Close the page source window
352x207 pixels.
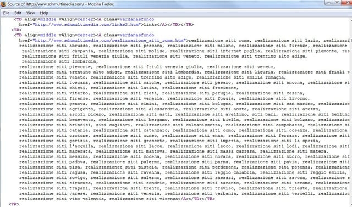point(347,3)
